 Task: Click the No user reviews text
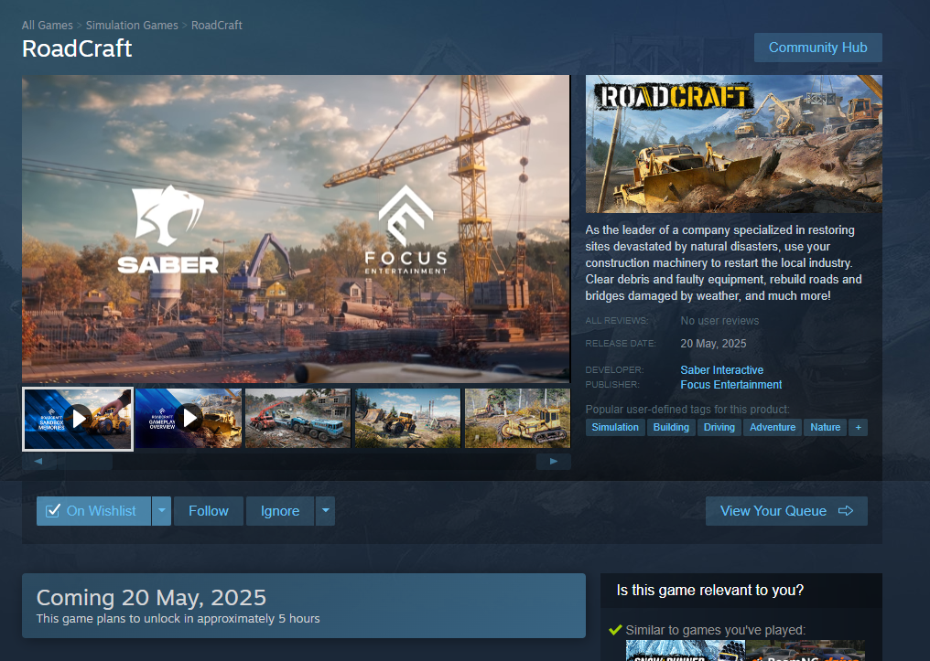pyautogui.click(x=719, y=321)
